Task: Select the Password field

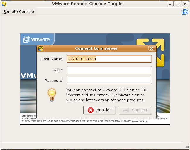Action: [109, 81]
